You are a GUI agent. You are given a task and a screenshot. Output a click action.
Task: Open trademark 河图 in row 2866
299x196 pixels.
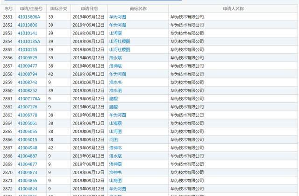[x=113, y=140]
